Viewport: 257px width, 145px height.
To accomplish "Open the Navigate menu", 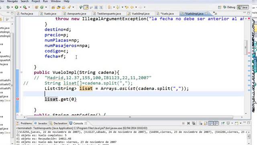I will pyautogui.click(x=12, y=1).
